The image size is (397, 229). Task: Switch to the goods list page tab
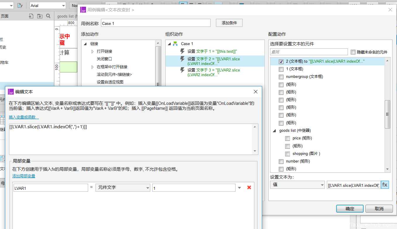point(67,16)
